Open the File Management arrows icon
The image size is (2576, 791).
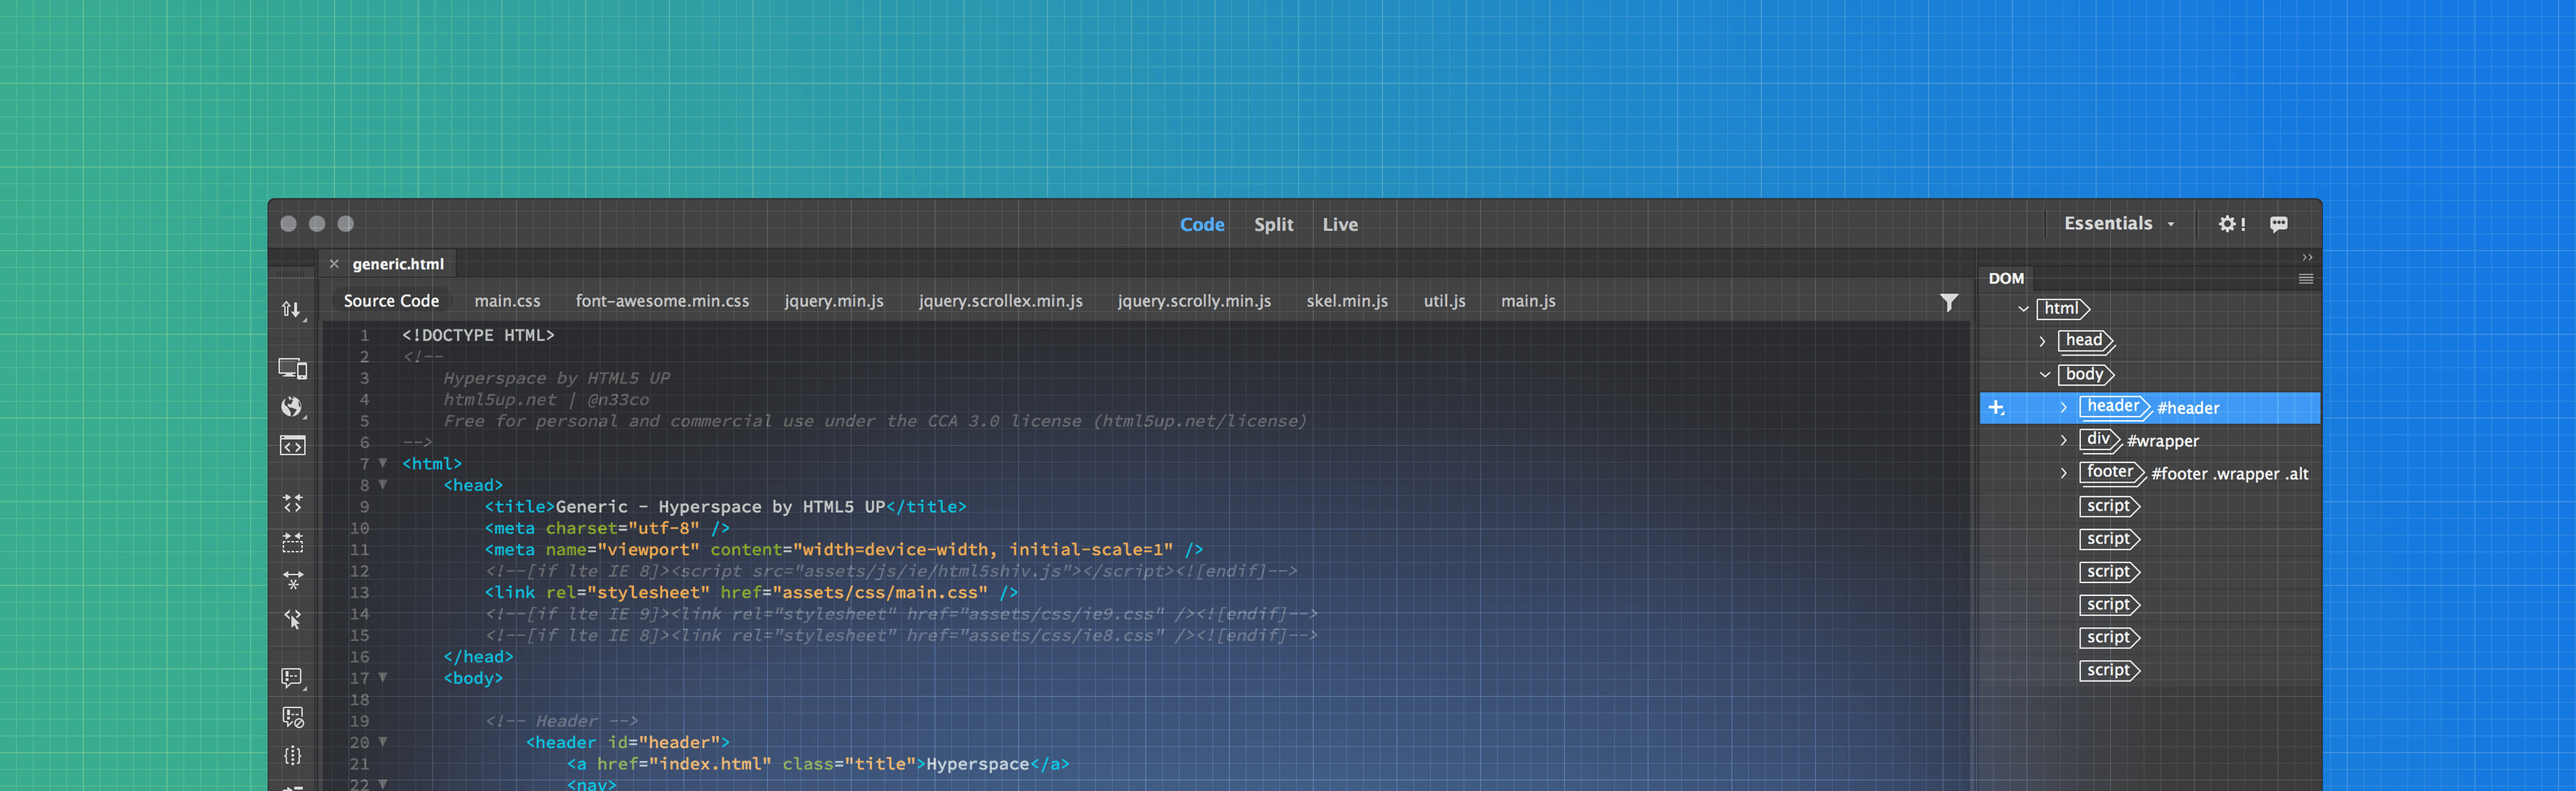coord(291,309)
